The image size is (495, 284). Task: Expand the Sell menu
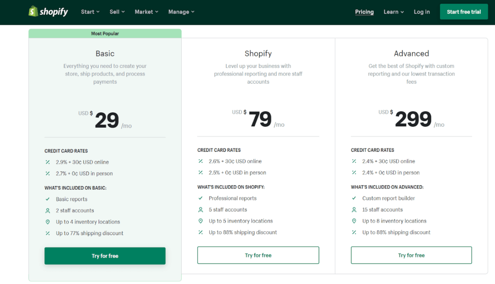tap(117, 12)
